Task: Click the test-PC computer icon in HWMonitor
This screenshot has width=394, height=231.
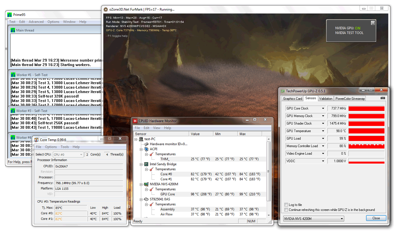Action: pos(141,139)
